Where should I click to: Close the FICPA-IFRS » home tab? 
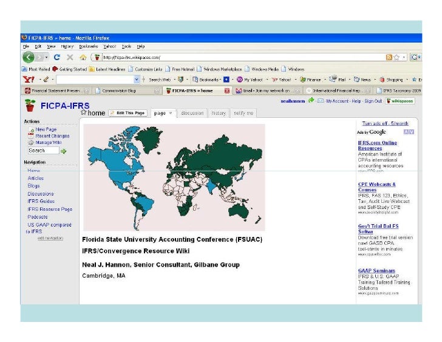point(227,91)
